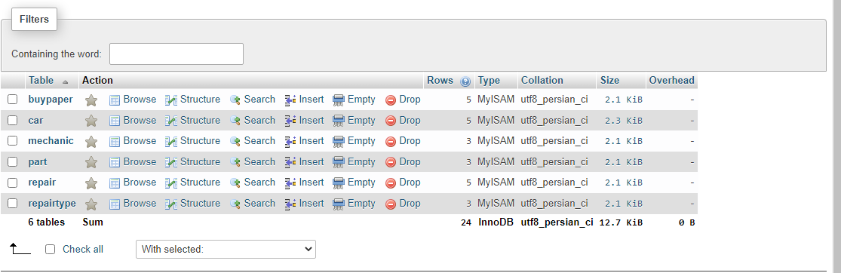Sort by the Rows column header

point(440,81)
